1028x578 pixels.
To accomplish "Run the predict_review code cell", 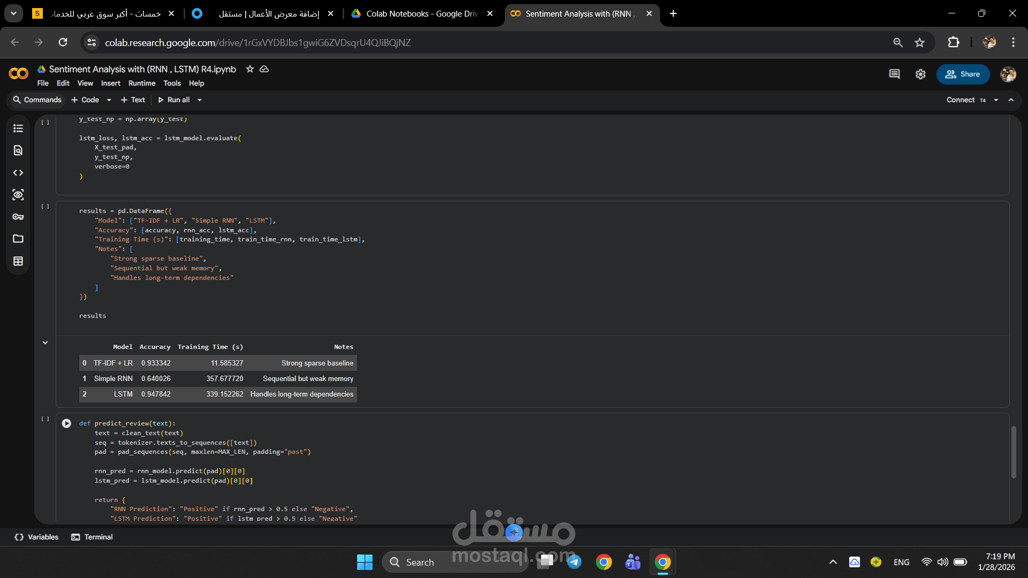I will (66, 423).
